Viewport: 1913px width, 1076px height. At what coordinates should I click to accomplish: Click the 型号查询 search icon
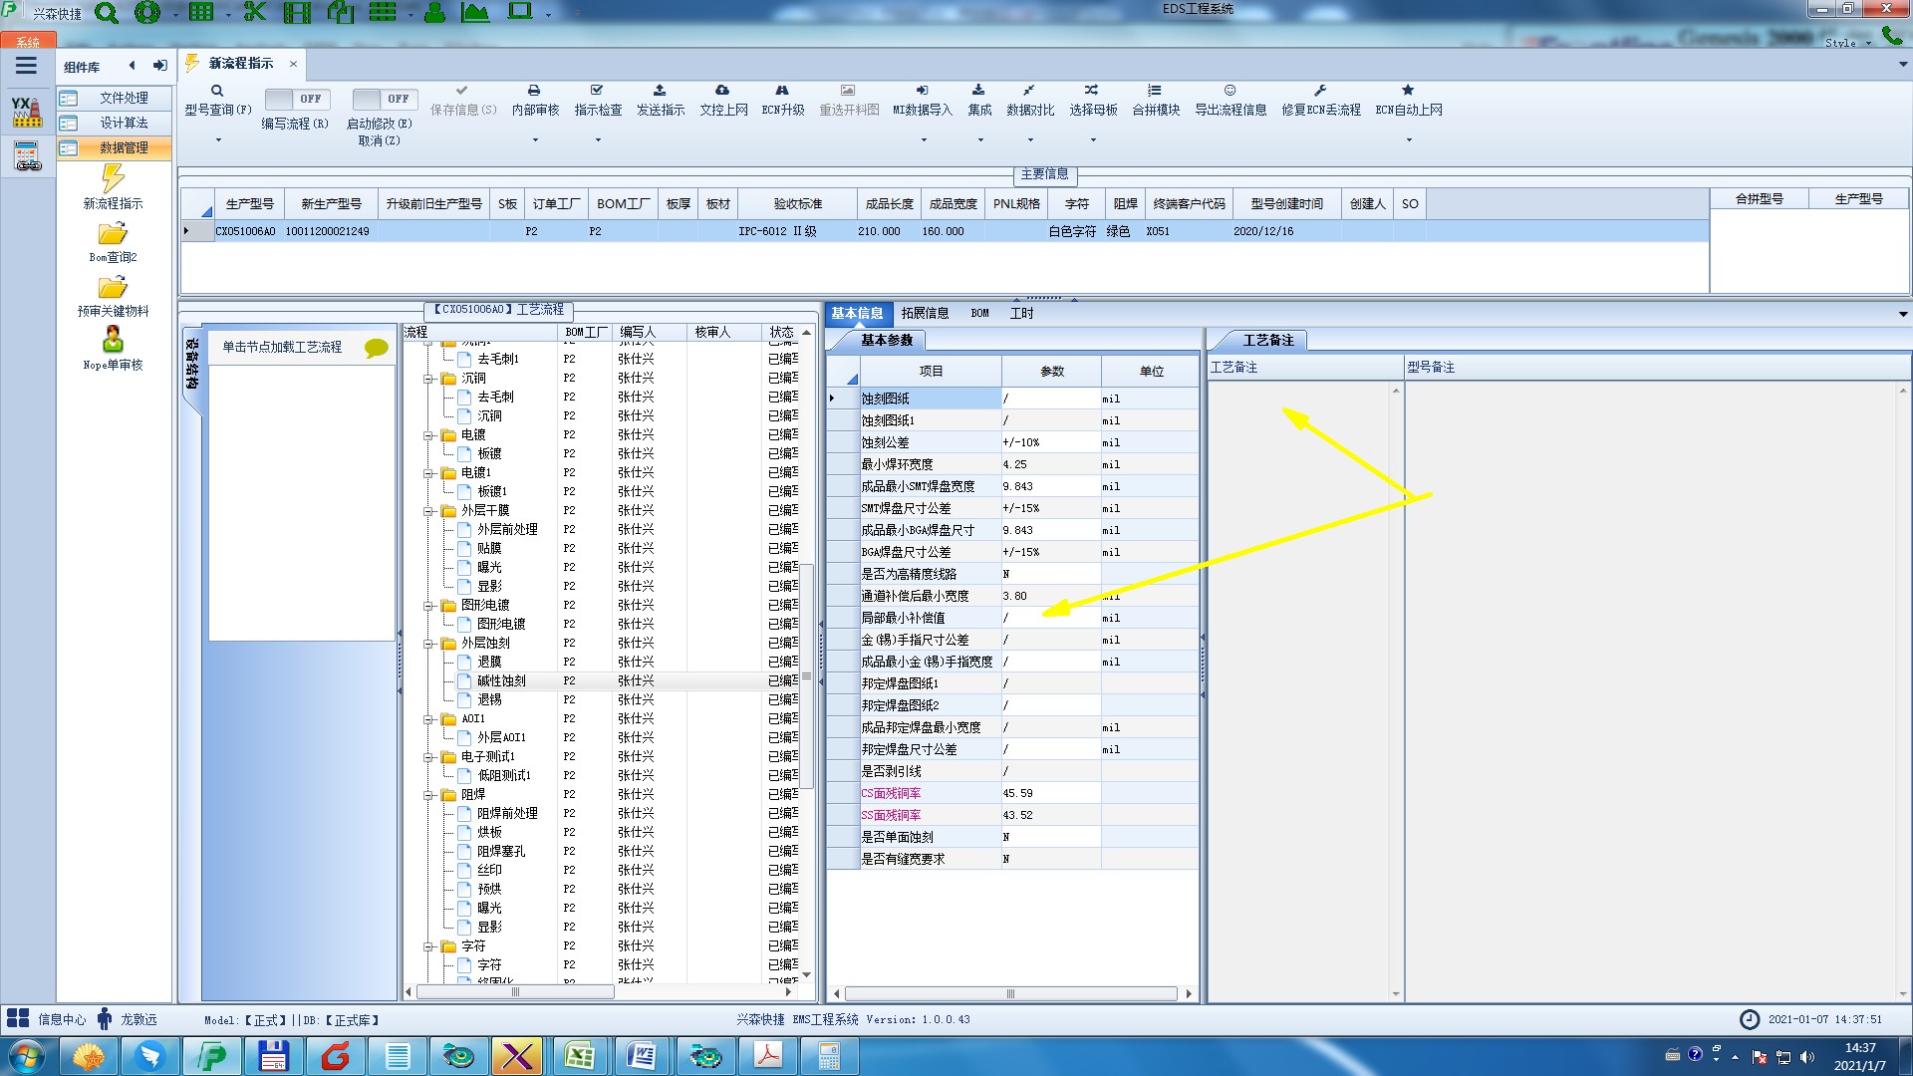217,91
